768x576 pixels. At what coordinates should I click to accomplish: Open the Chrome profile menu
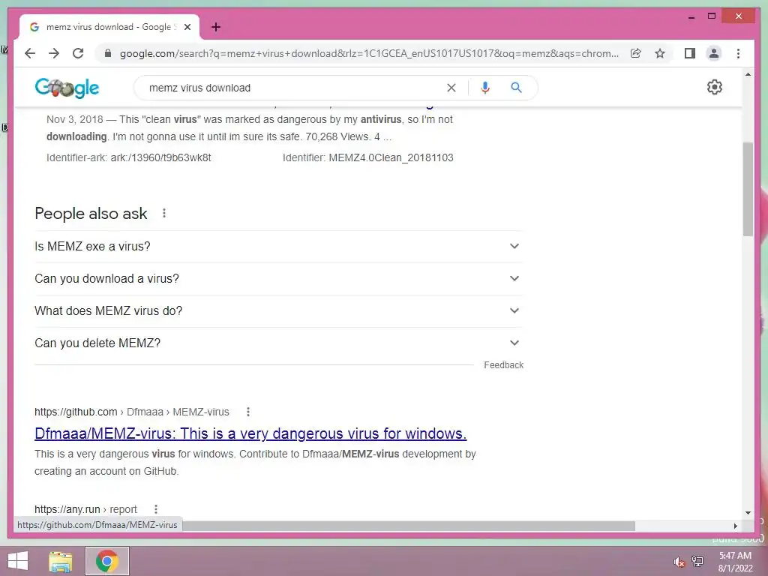(x=714, y=53)
